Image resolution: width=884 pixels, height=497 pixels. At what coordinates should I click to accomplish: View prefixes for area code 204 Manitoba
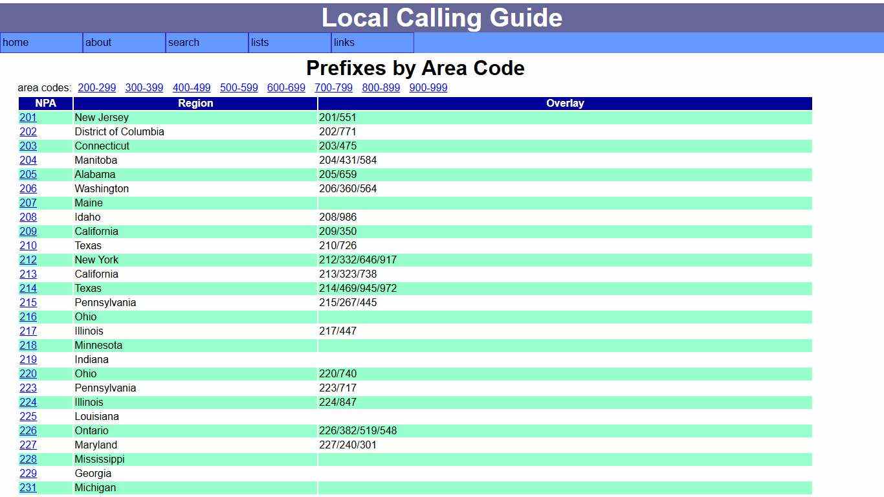click(28, 160)
